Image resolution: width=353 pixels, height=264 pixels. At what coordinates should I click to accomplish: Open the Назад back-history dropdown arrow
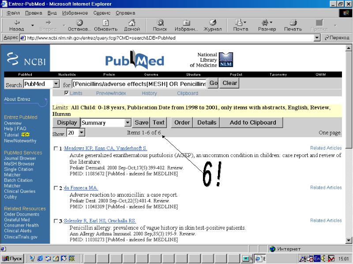(x=32, y=26)
